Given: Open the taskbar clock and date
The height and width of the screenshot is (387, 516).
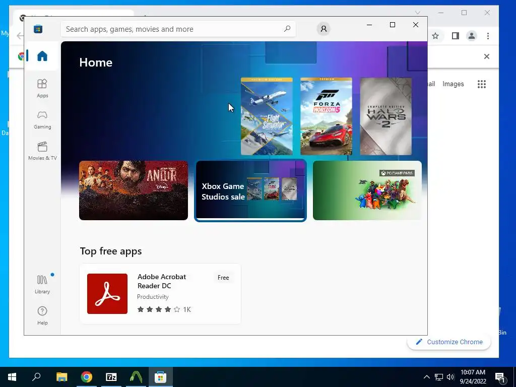Looking at the screenshot, I should click(473, 377).
